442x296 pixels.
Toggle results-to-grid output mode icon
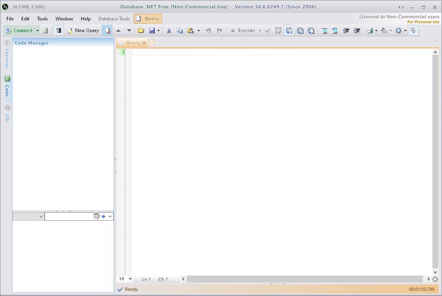coord(289,30)
